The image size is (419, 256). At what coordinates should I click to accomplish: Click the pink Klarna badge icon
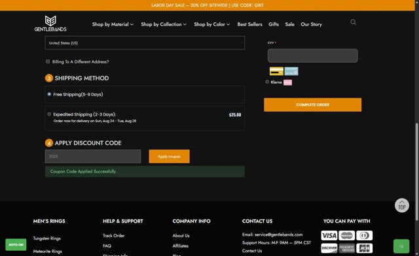(x=287, y=82)
